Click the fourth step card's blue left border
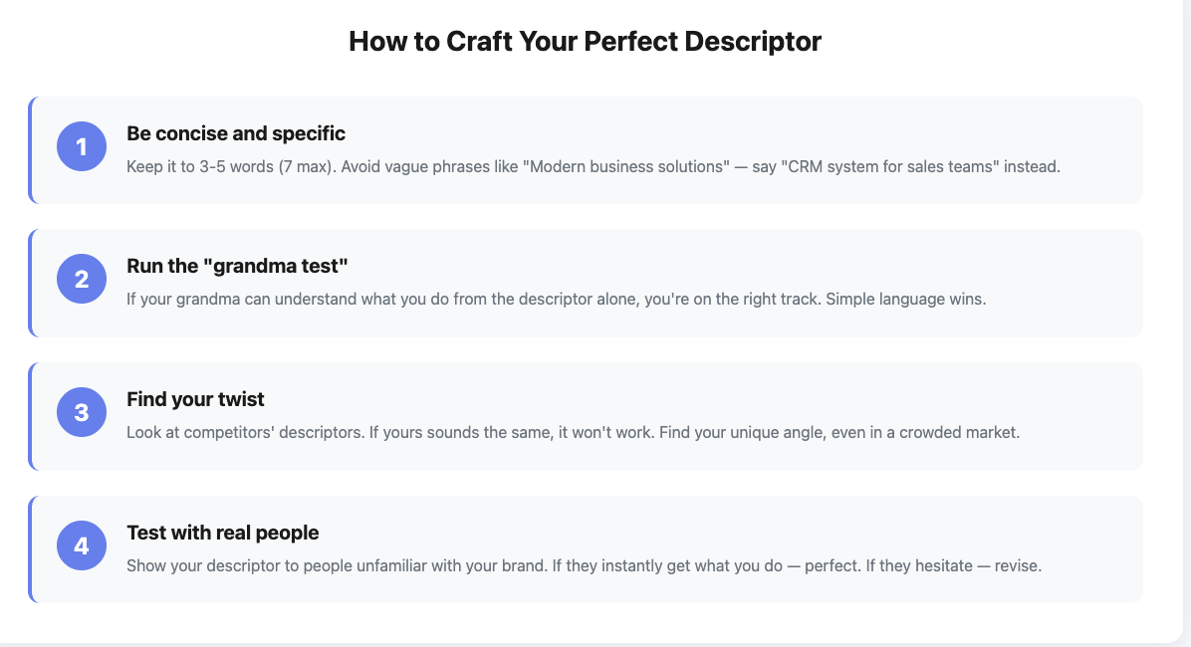Screen dimensions: 1191x647 31,549
